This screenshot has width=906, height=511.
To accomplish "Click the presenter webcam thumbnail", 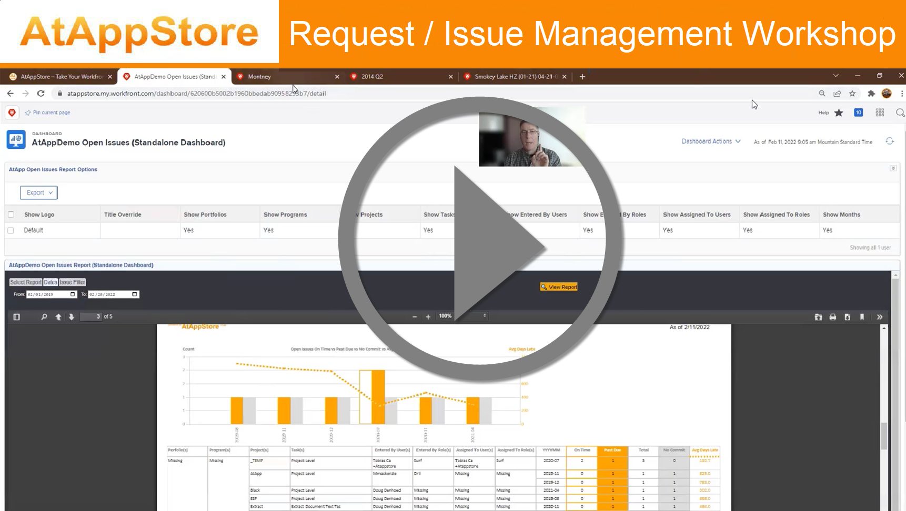I will pos(532,137).
